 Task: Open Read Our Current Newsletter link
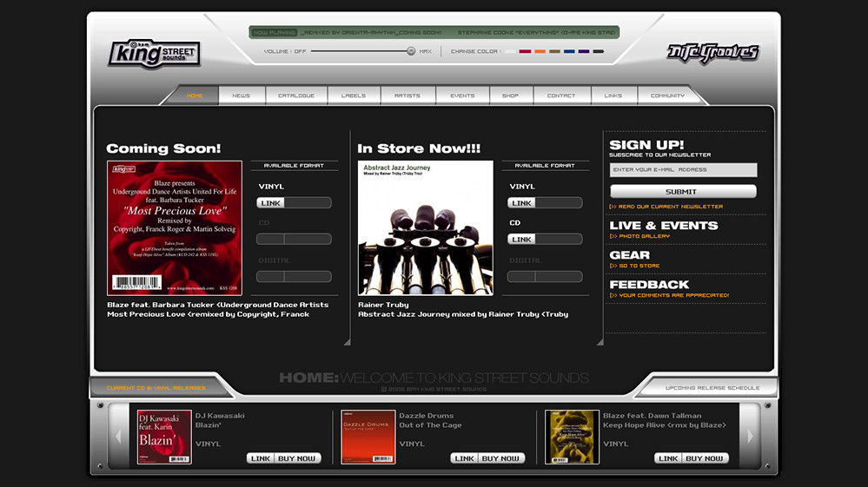[666, 207]
